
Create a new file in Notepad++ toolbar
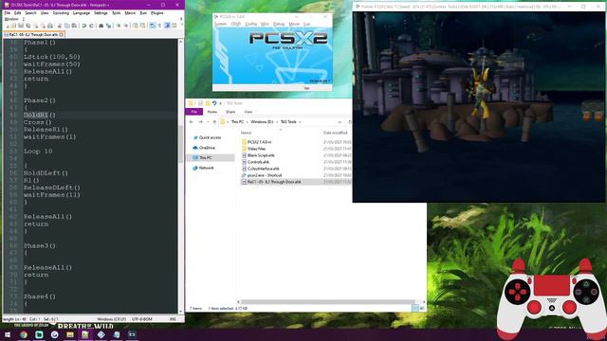[8, 26]
